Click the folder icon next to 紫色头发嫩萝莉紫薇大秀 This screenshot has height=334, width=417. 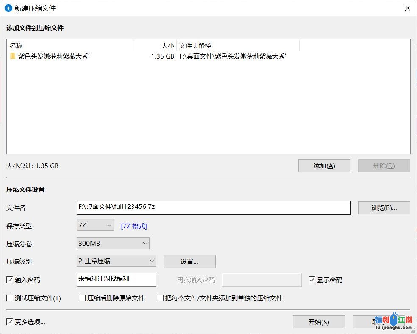[13, 56]
